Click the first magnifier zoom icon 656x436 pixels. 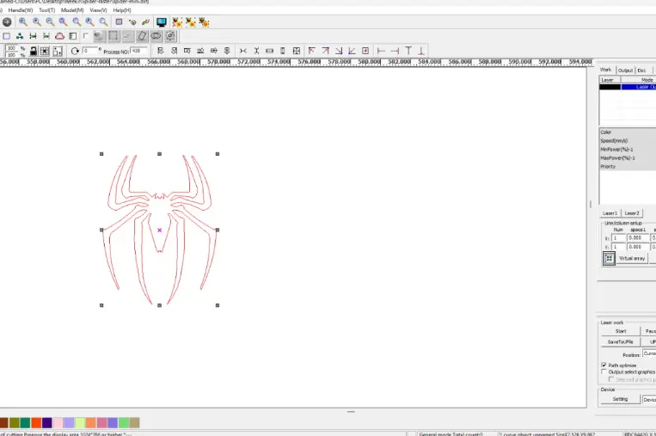point(23,22)
